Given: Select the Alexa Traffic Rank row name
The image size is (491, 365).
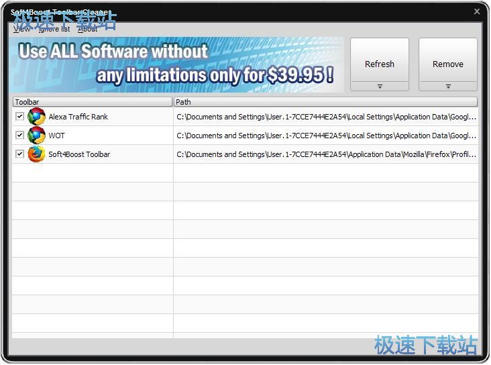Looking at the screenshot, I should point(78,117).
